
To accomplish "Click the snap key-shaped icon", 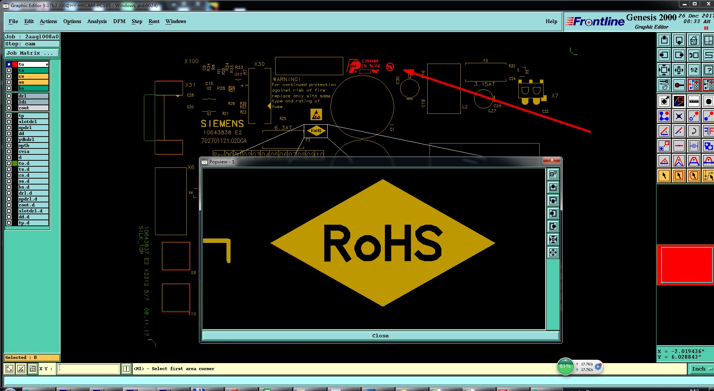I will tap(679, 85).
